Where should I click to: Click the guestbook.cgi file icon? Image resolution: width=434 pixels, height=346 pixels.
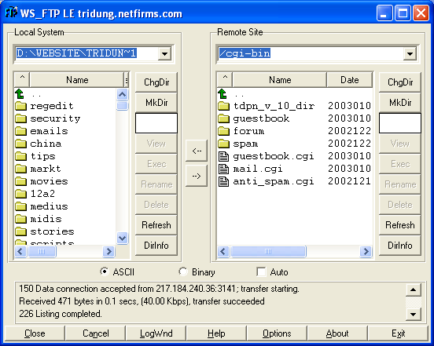pos(223,156)
